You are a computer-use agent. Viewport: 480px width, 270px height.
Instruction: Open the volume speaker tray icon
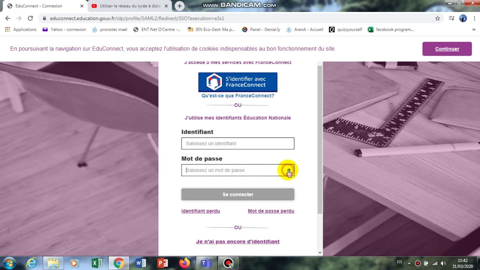point(443,263)
